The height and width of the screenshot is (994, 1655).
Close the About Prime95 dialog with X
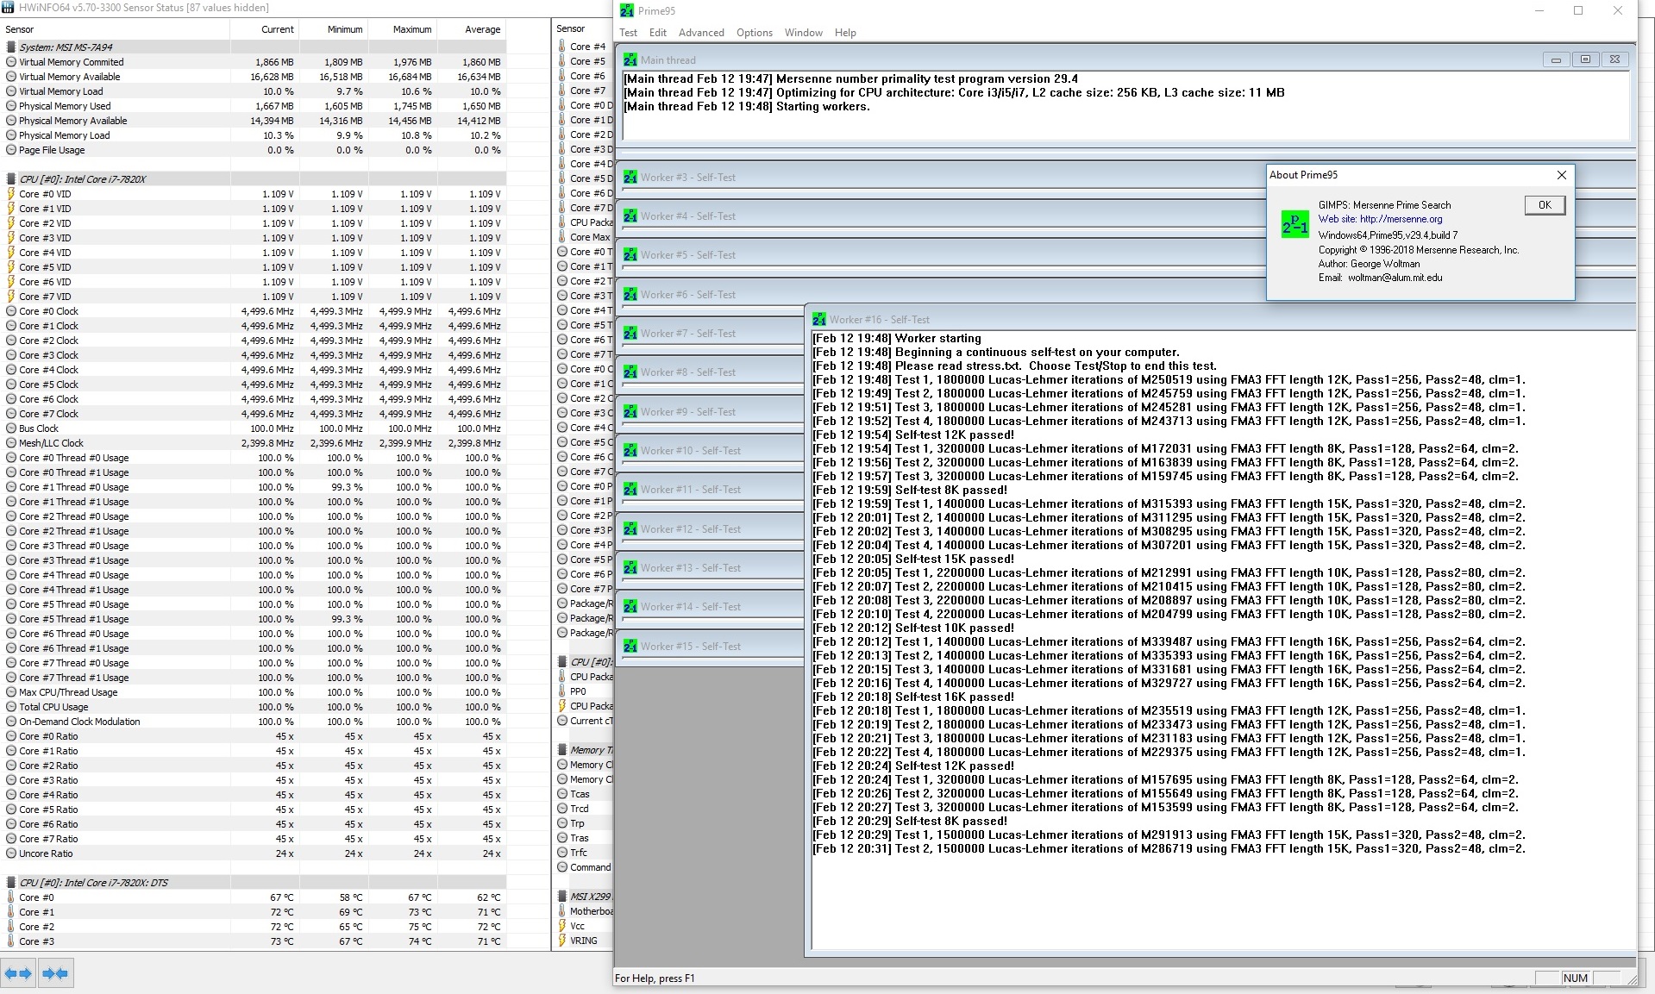pyautogui.click(x=1561, y=175)
